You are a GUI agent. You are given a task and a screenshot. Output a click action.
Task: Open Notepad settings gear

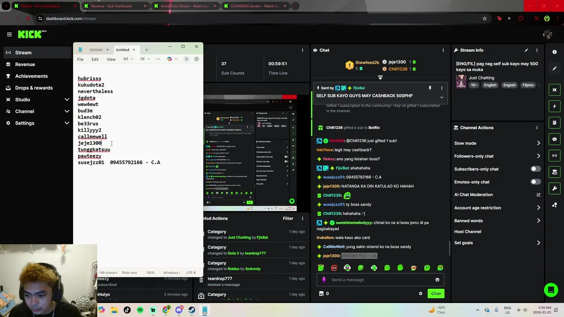[197, 59]
